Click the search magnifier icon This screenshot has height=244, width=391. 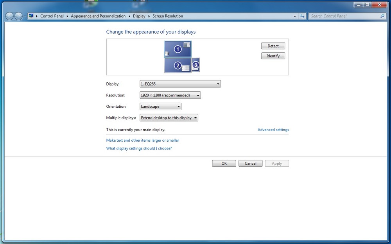[382, 16]
